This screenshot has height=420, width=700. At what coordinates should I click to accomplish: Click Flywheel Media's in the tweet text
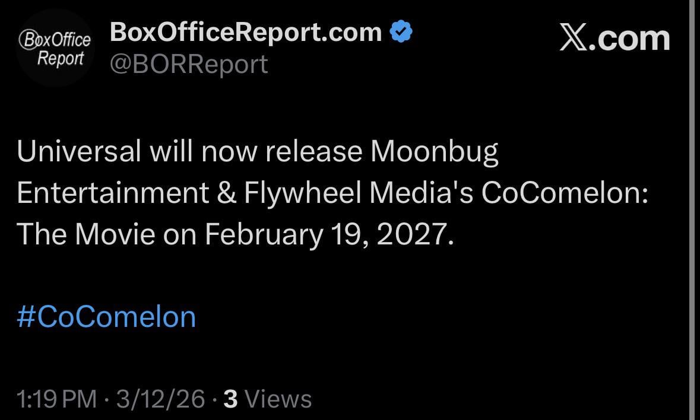[x=359, y=194]
